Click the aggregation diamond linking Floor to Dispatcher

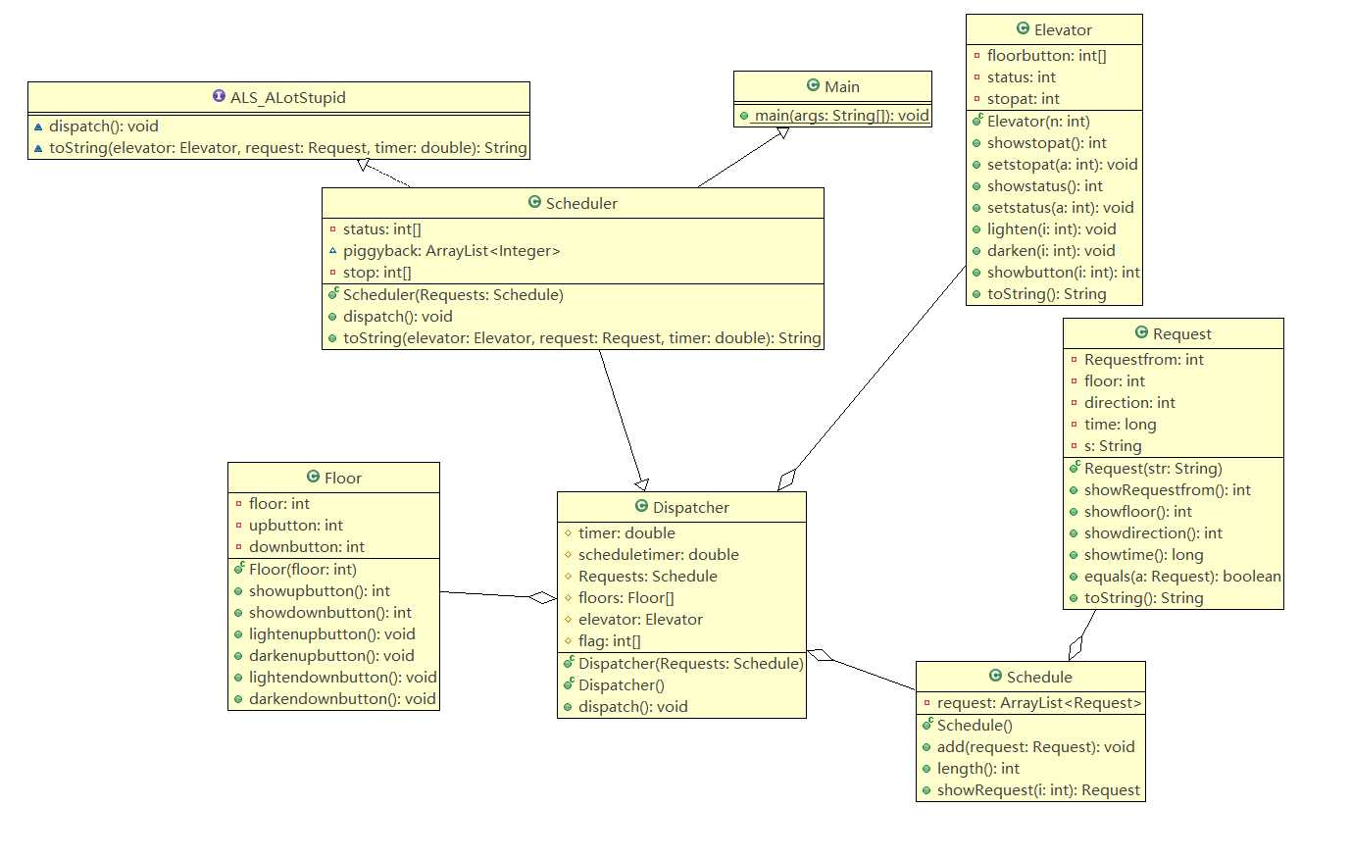[541, 597]
